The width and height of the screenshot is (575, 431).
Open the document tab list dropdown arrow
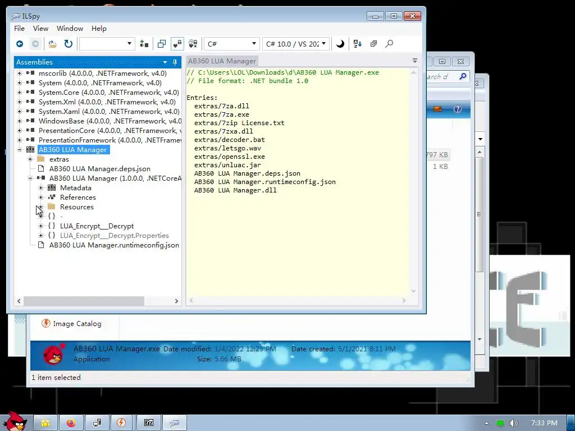pyautogui.click(x=415, y=61)
